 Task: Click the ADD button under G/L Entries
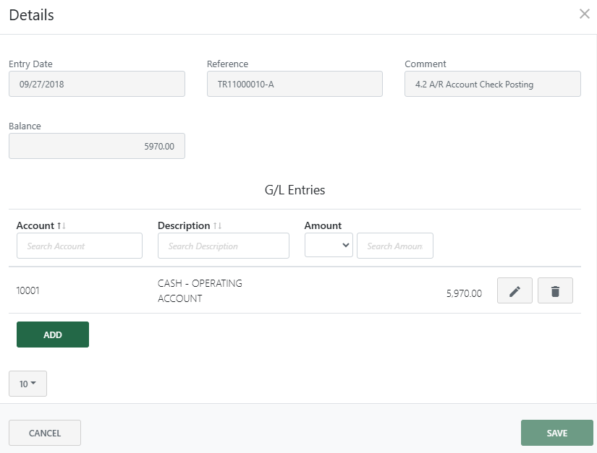(52, 334)
